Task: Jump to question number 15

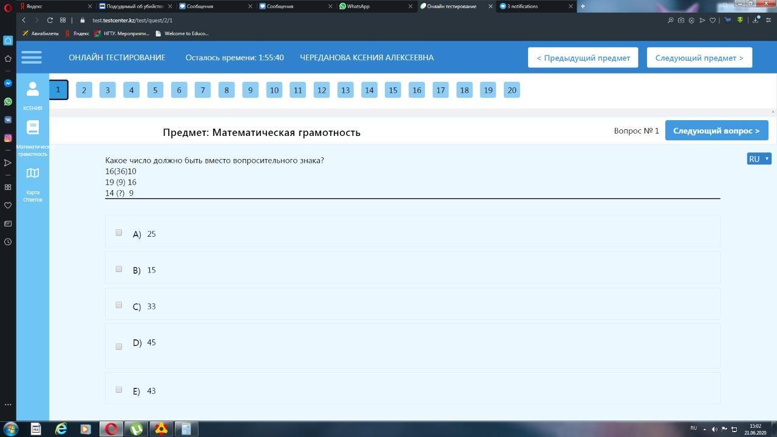Action: pos(393,90)
